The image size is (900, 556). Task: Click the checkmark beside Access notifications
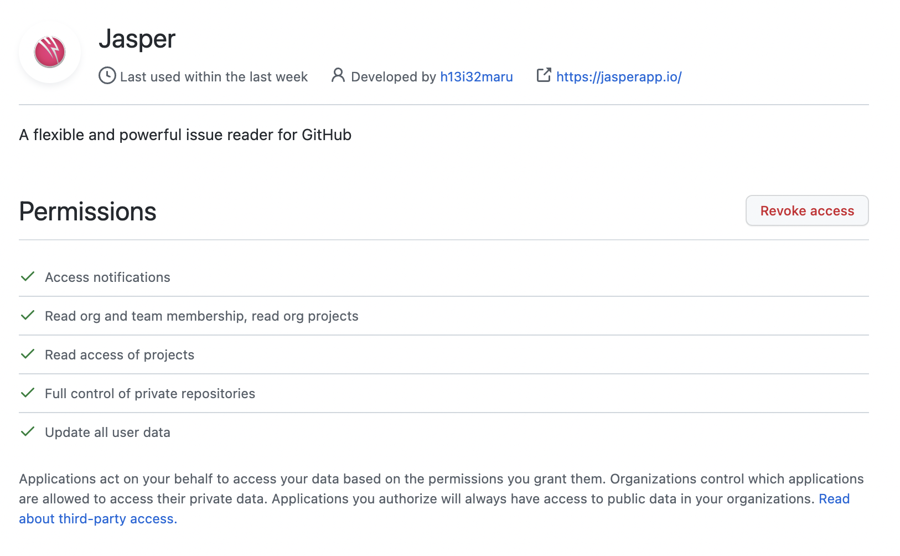click(28, 277)
